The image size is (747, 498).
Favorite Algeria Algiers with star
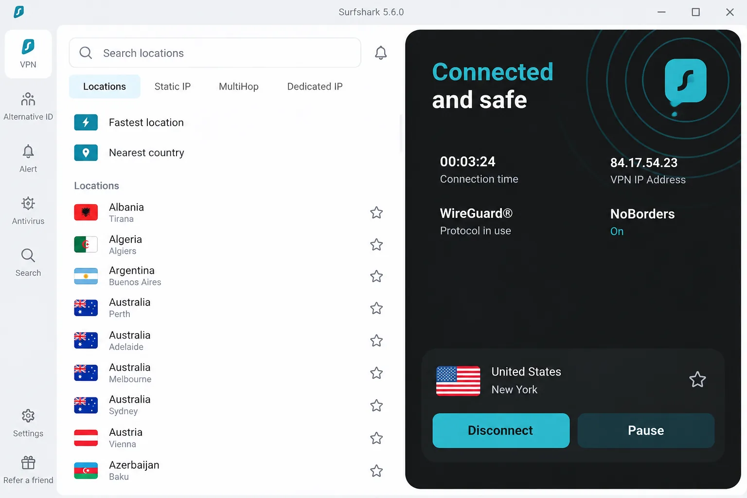pos(376,245)
